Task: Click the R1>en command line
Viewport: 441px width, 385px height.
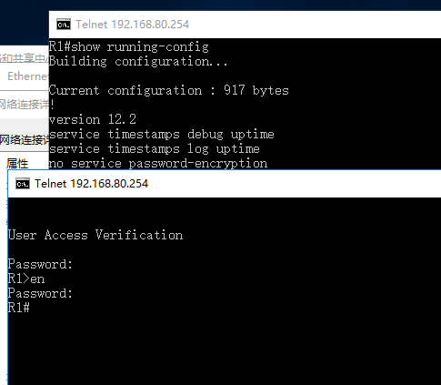Action: pos(26,279)
